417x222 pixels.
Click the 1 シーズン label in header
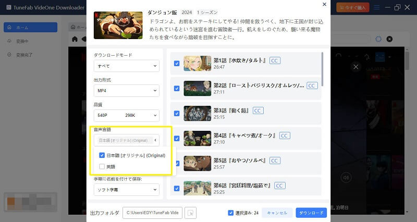[207, 12]
